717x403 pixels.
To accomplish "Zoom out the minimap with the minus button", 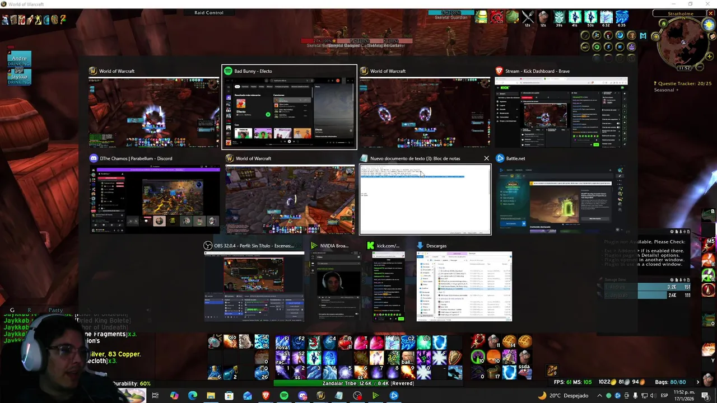I will click(x=700, y=67).
